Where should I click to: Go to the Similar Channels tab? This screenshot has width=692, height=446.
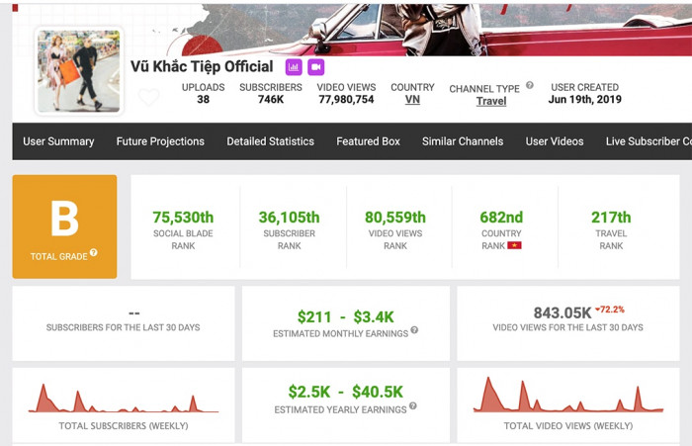[463, 141]
